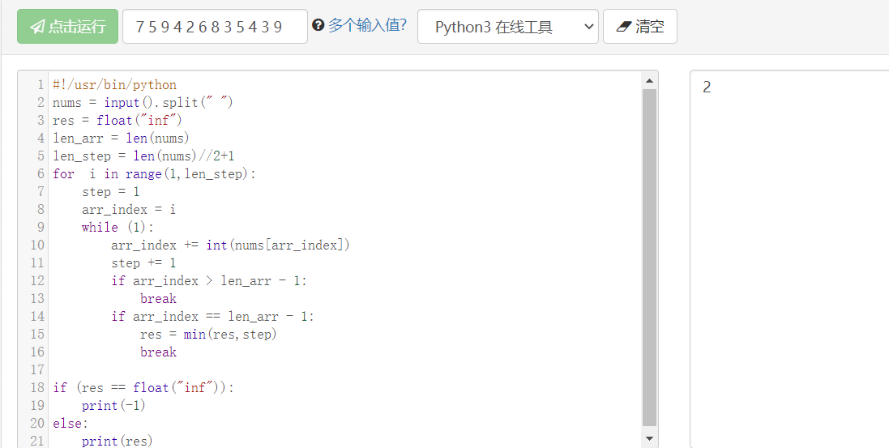Click the input field containing 7 5 9 4 2 6 8 3 5 4 3 9
Screen dimensions: 889x448
215,26
